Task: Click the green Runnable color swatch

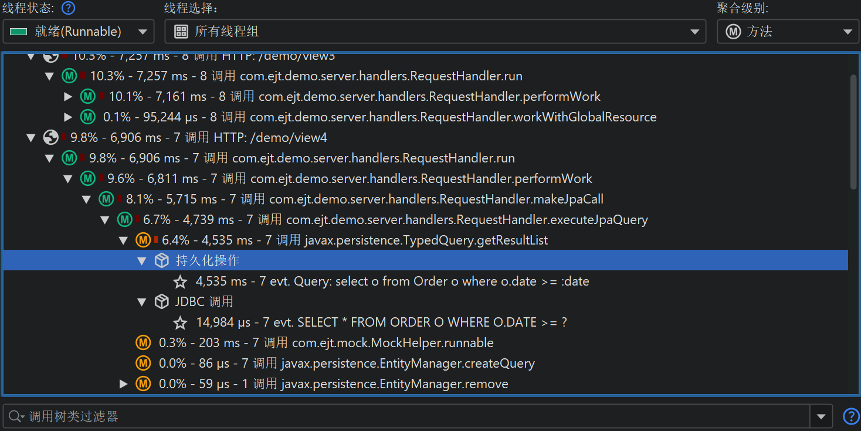Action: pyautogui.click(x=19, y=32)
